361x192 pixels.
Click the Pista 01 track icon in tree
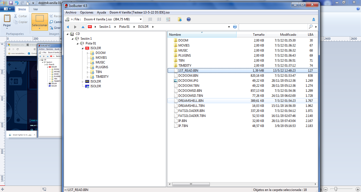(x=82, y=43)
